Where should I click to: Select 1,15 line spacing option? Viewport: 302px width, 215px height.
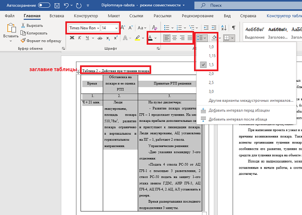(x=212, y=55)
